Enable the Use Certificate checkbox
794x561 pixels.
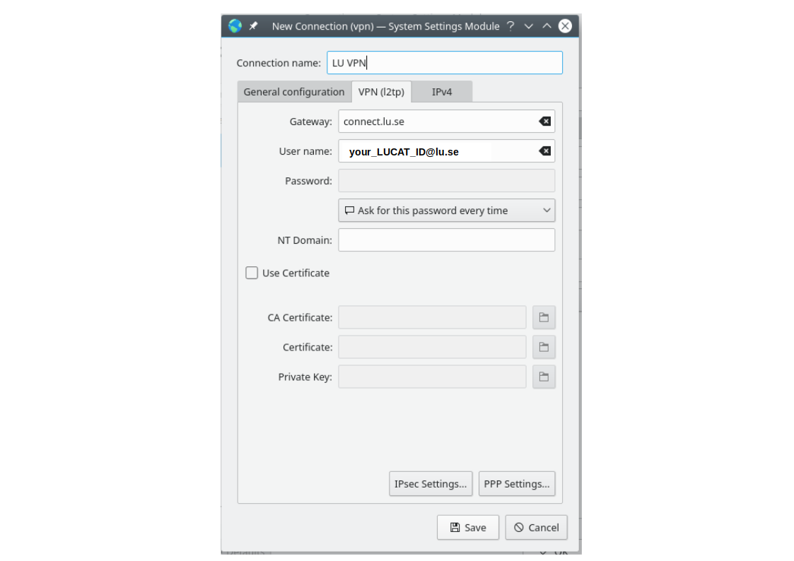[252, 273]
